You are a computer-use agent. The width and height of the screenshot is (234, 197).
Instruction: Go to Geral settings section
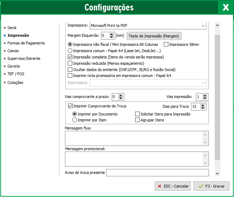(12, 28)
